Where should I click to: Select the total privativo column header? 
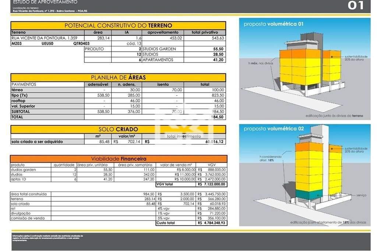tap(205, 32)
